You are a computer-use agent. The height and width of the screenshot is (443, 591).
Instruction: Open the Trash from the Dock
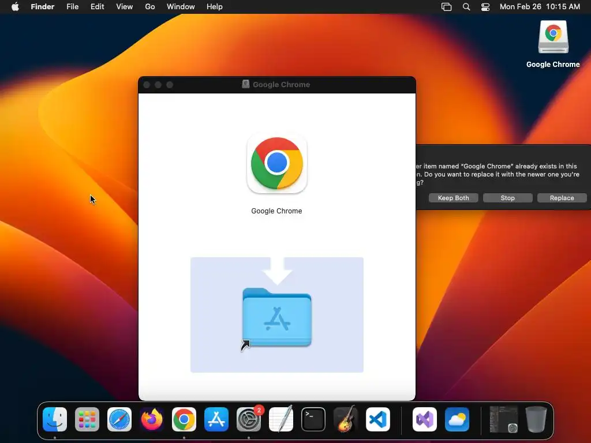[x=536, y=419]
